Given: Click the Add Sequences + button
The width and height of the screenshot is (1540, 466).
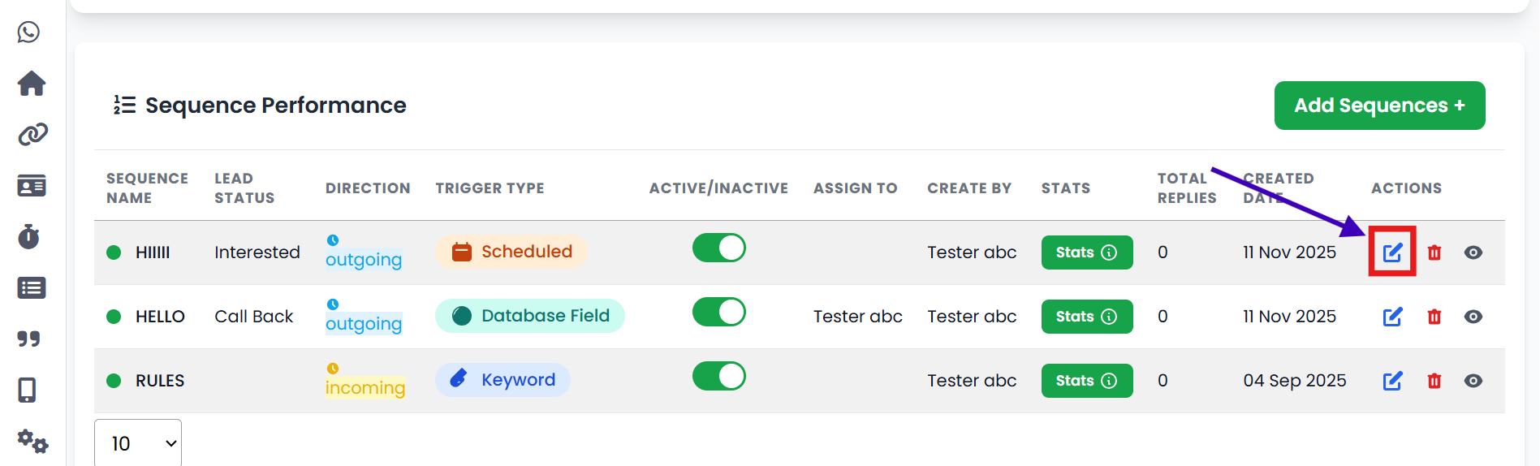Looking at the screenshot, I should tap(1379, 106).
